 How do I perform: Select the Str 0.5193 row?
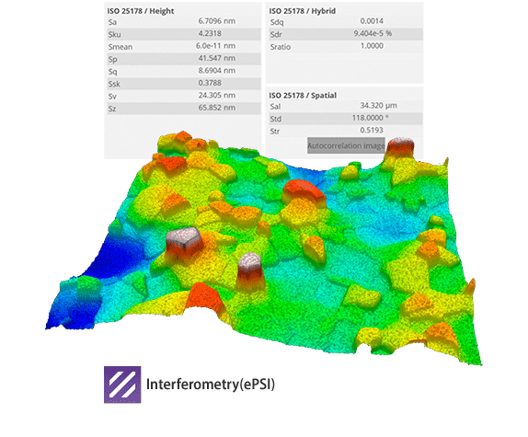coord(346,131)
